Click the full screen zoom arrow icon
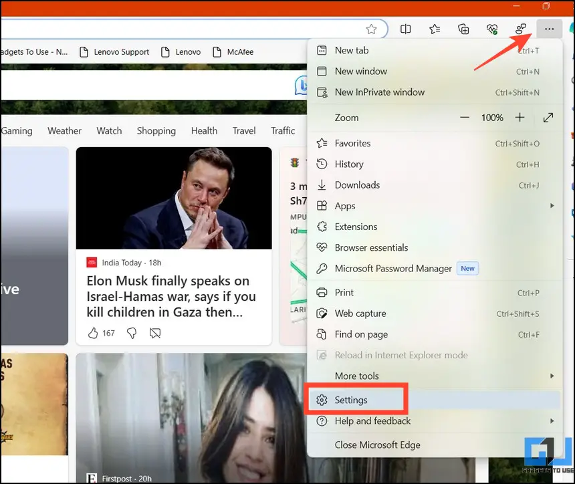Viewport: 575px width, 484px height. pos(548,118)
